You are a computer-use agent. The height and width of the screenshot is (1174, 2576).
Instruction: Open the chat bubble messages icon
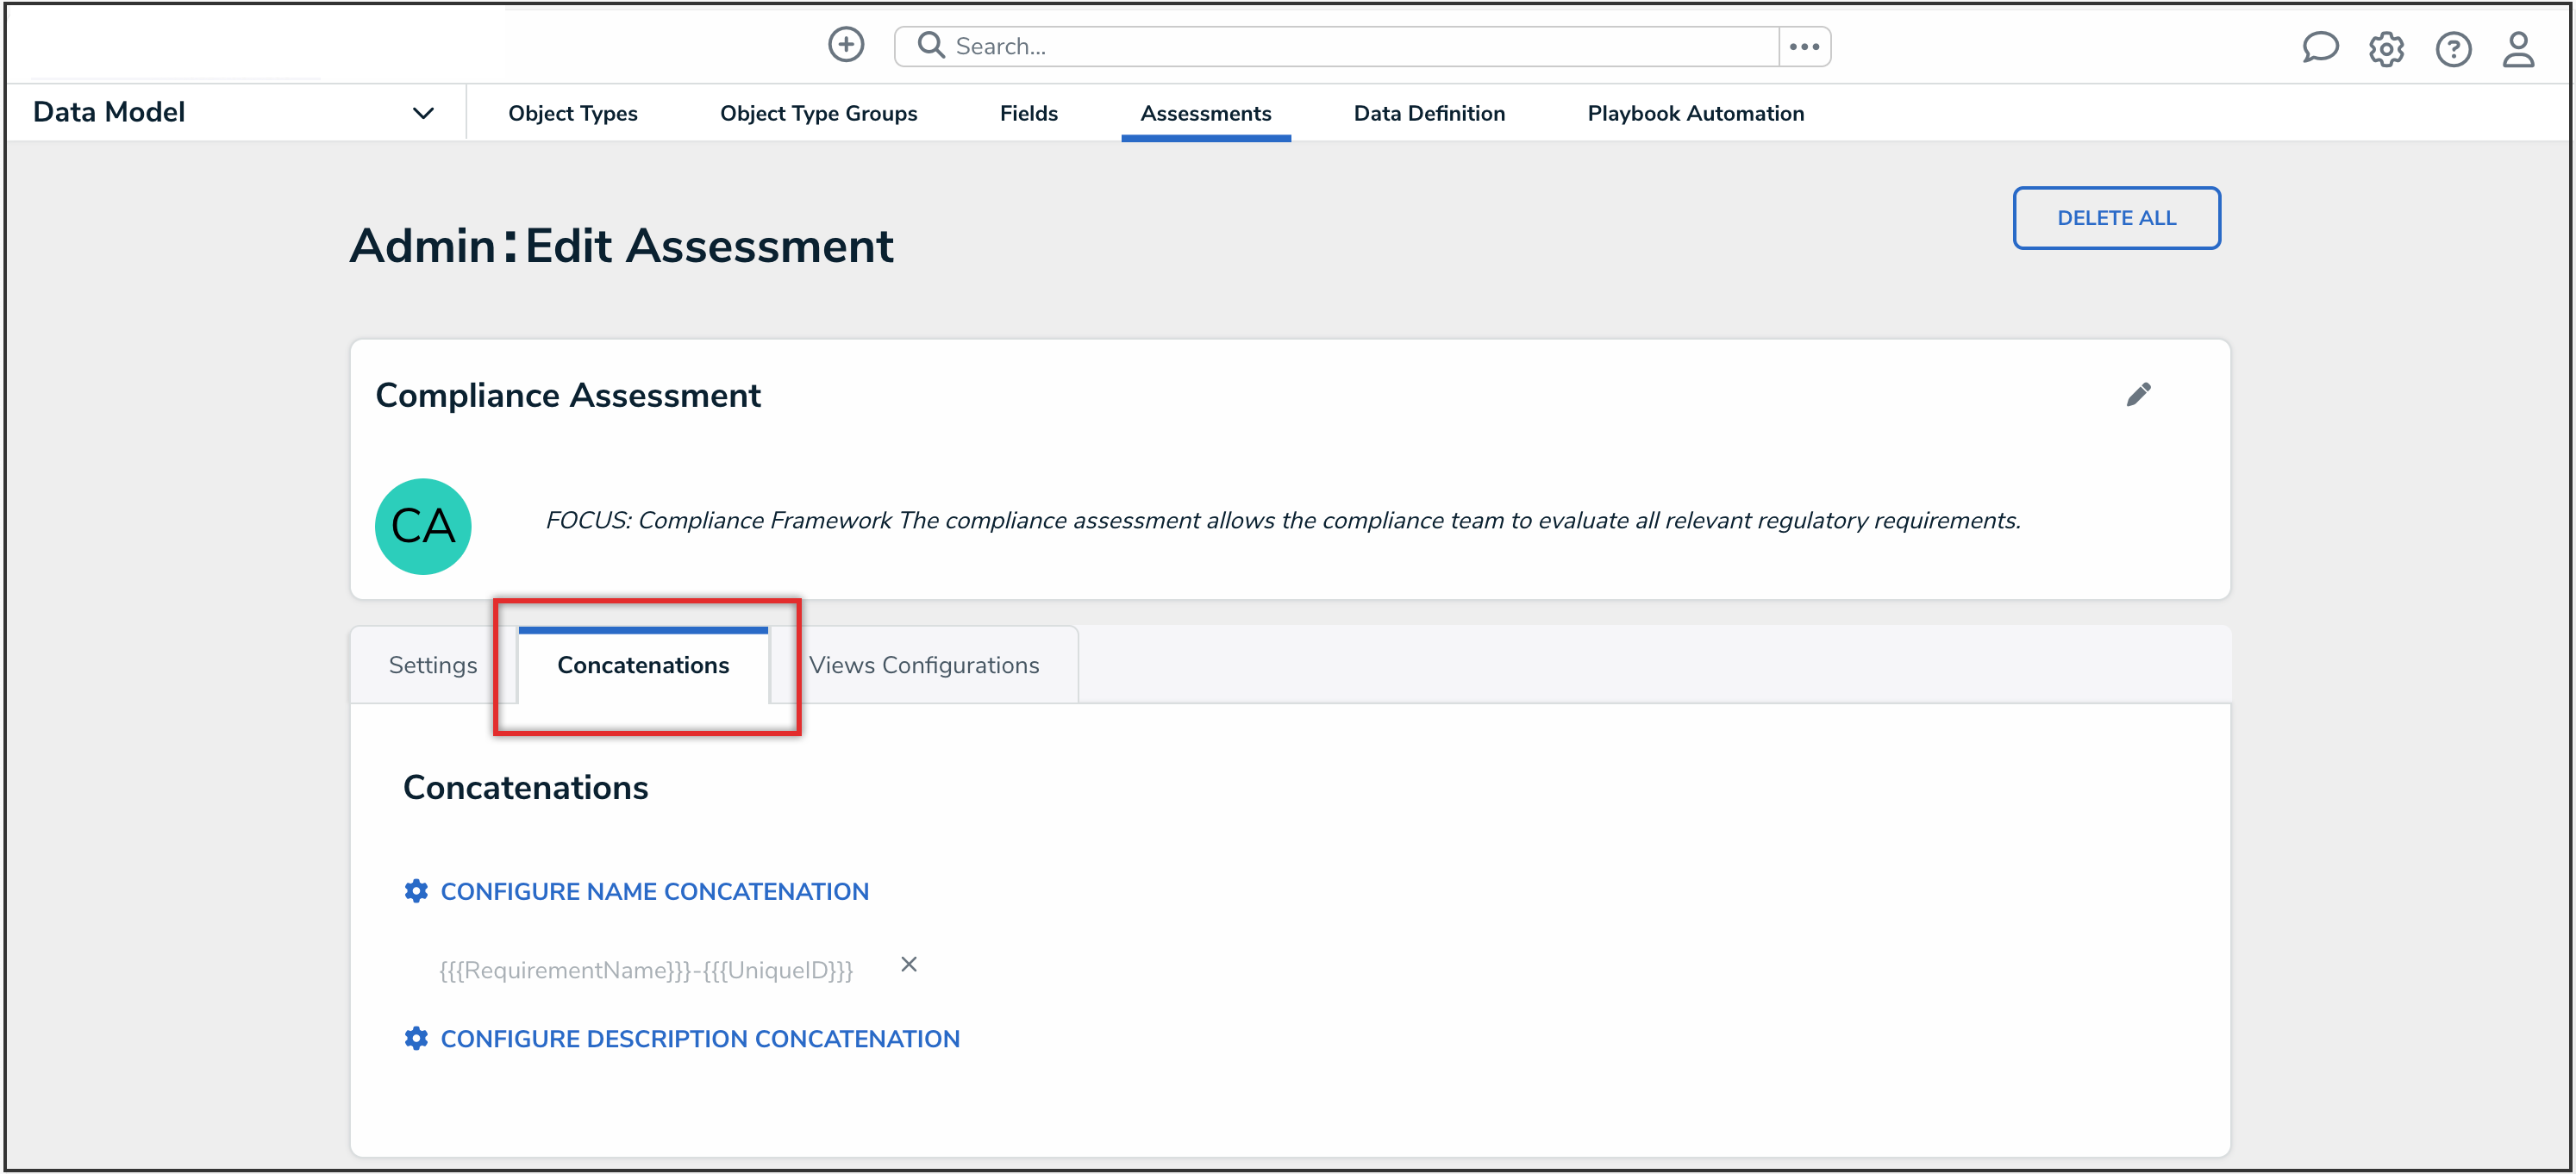2319,48
